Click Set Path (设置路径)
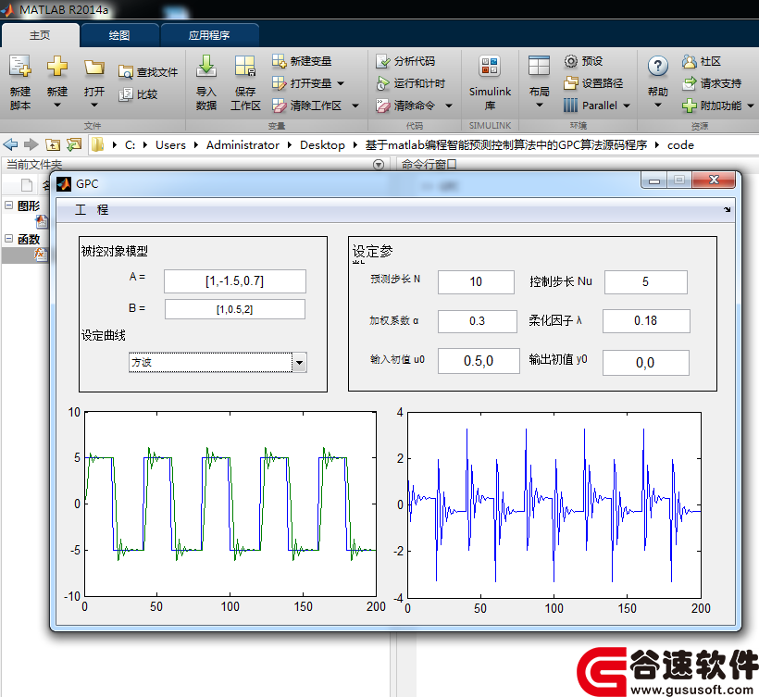The height and width of the screenshot is (697, 759). (593, 83)
